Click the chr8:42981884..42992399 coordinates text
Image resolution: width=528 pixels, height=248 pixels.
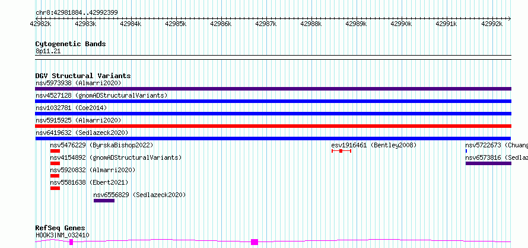point(77,13)
